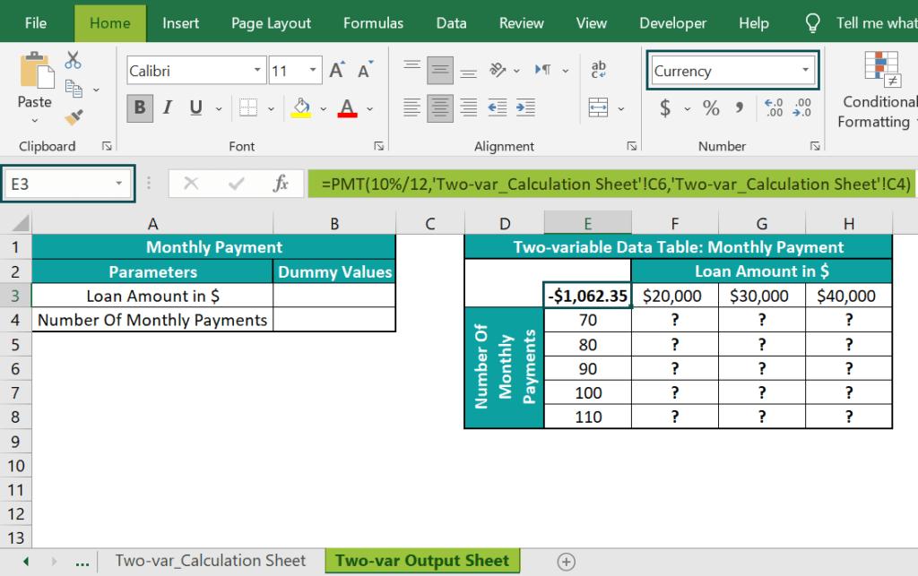Toggle bold formatting
This screenshot has width=918, height=576.
(139, 108)
